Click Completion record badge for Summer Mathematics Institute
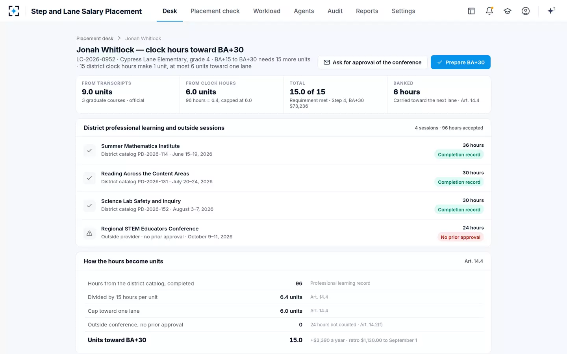Image resolution: width=567 pixels, height=354 pixels. tap(459, 155)
